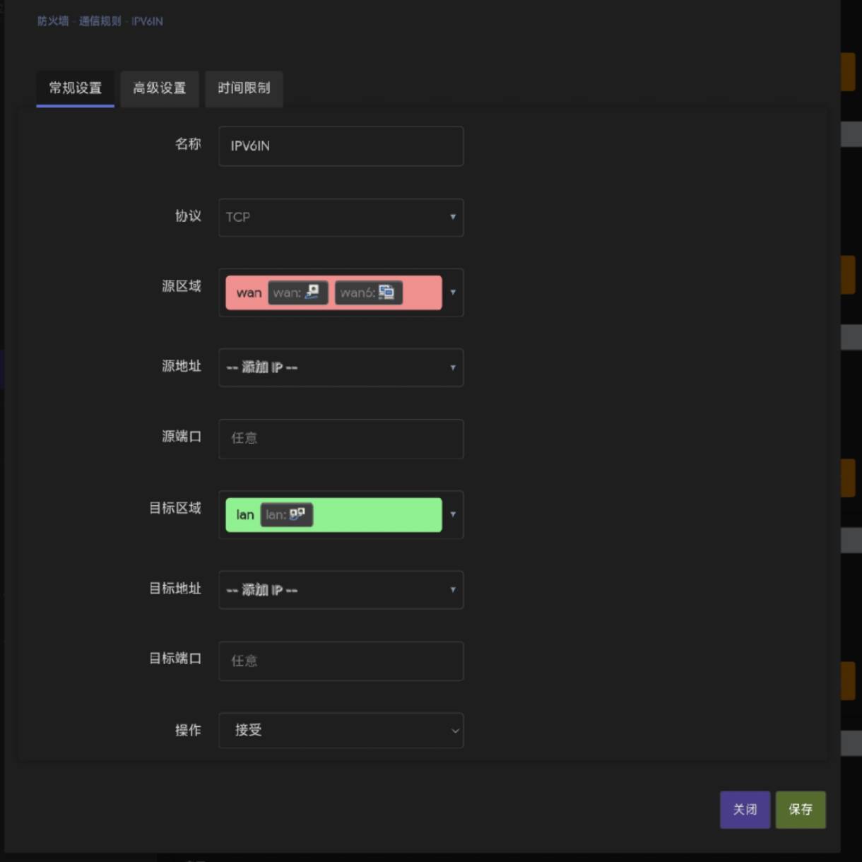The image size is (862, 862).
Task: Expand the 目标区域 lan zone dropdown
Action: coord(341,514)
